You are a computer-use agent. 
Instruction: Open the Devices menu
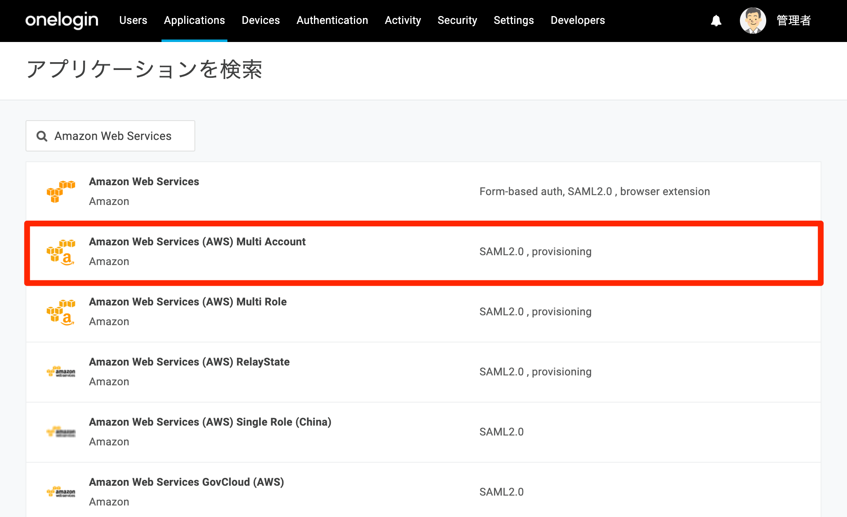261,20
